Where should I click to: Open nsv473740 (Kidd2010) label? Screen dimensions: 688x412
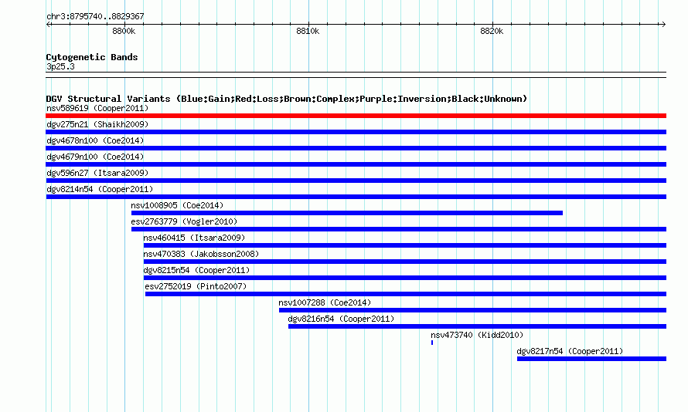477,335
